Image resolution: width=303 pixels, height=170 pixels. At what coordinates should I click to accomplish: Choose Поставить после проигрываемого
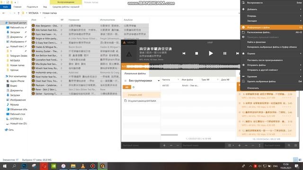(x=271, y=60)
